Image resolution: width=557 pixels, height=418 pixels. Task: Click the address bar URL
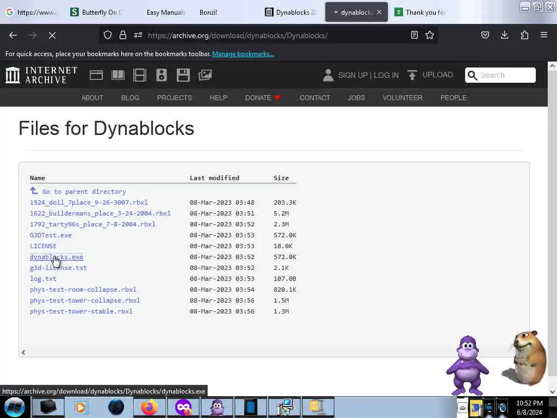[238, 35]
